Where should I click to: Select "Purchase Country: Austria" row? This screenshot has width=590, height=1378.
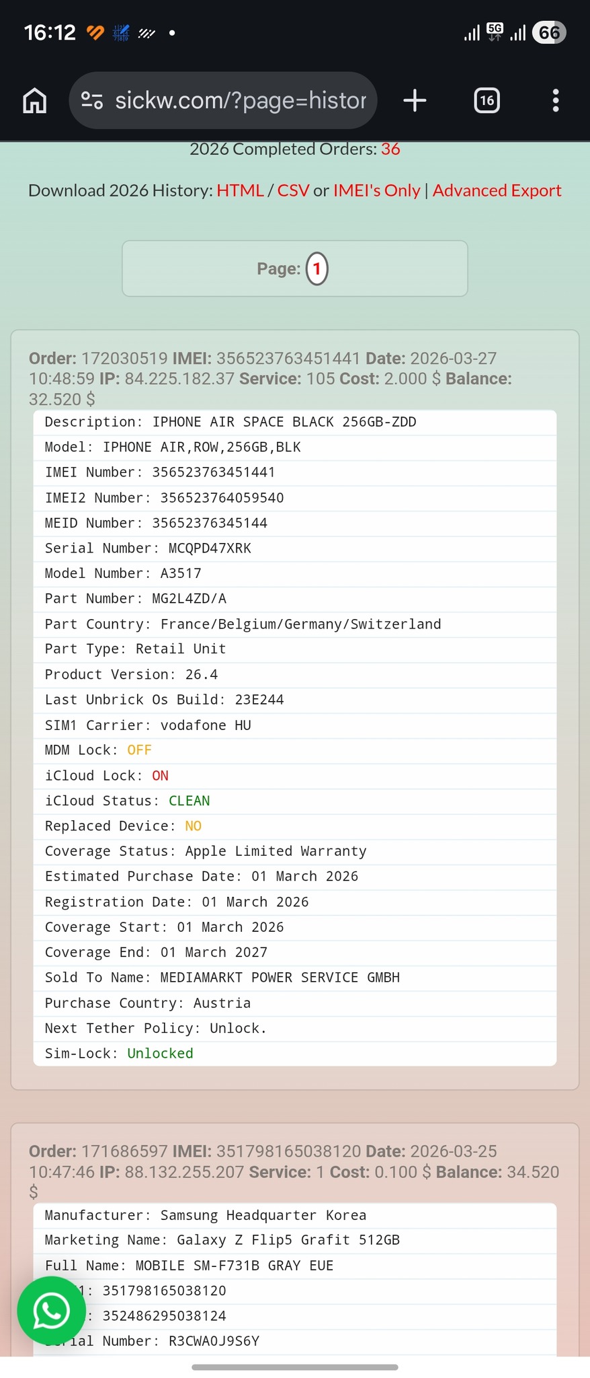295,1003
